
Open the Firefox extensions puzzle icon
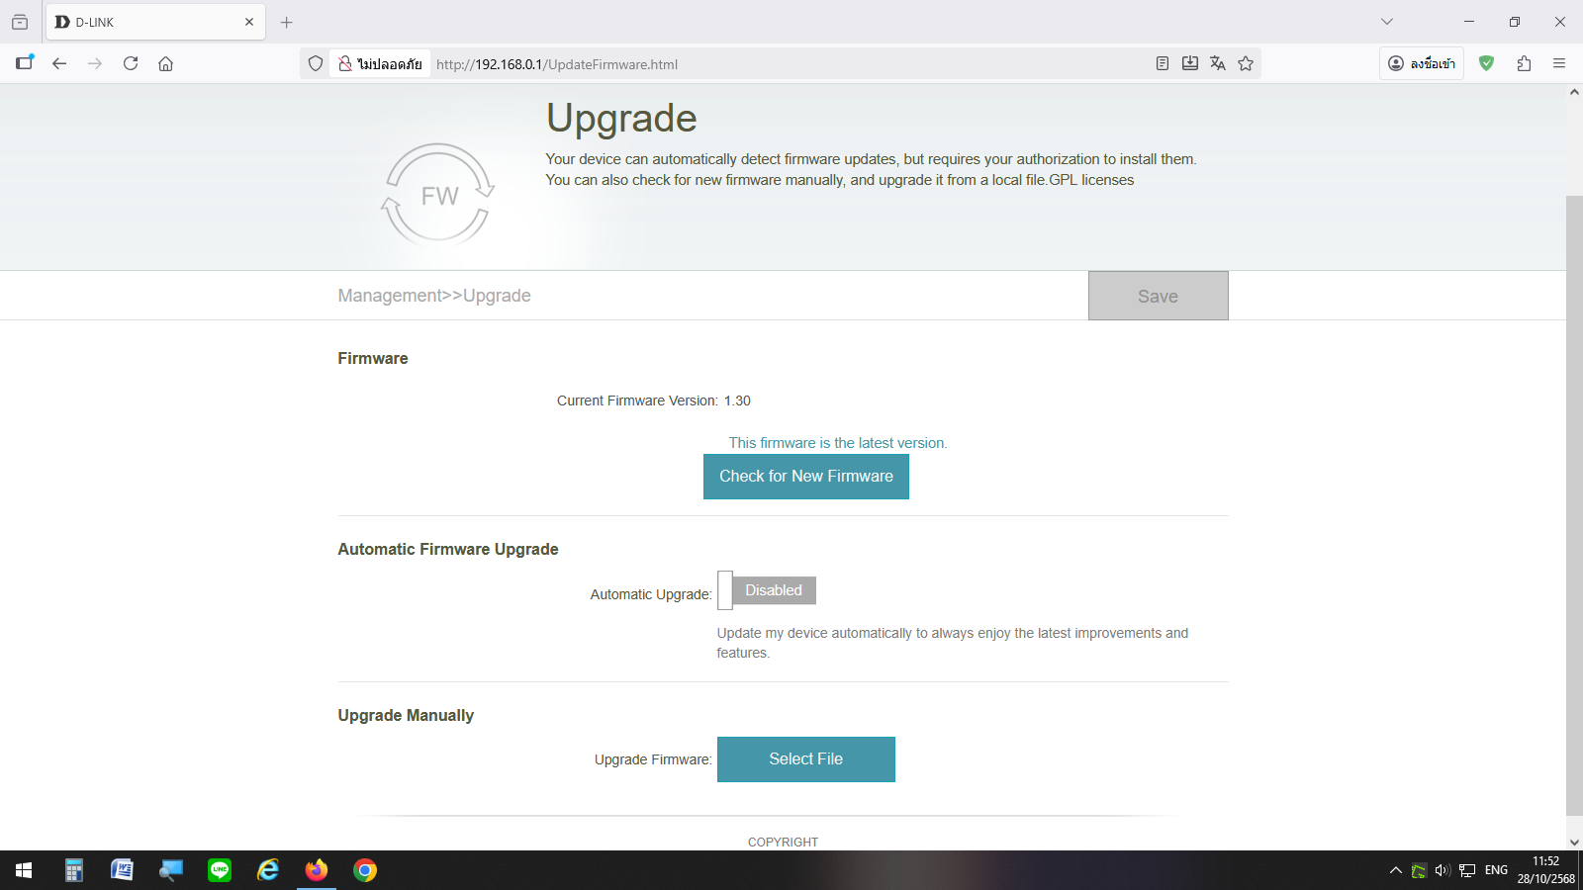1524,63
